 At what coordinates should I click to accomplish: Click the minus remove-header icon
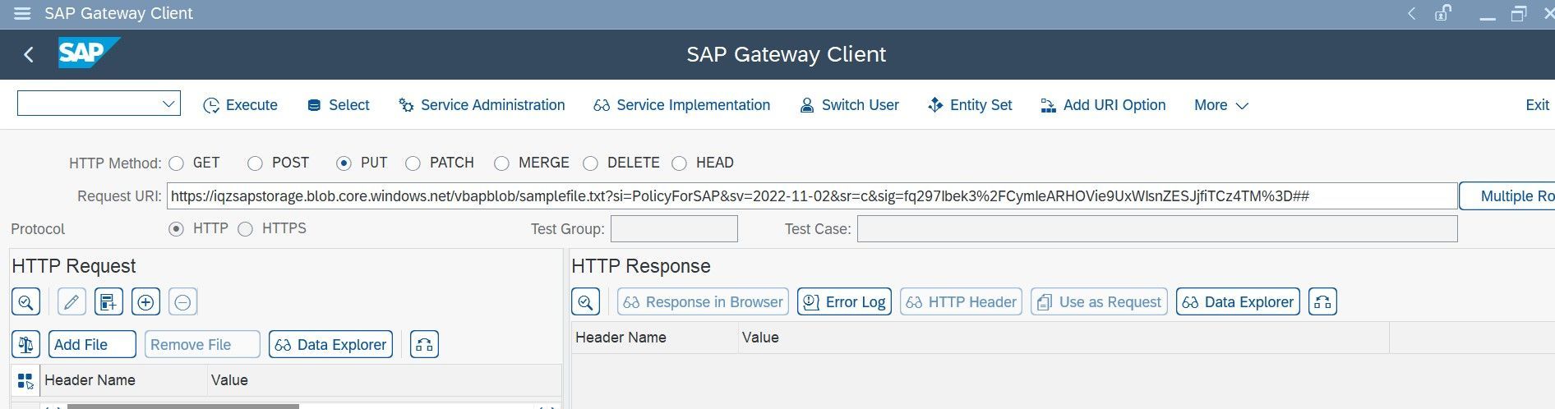click(182, 302)
